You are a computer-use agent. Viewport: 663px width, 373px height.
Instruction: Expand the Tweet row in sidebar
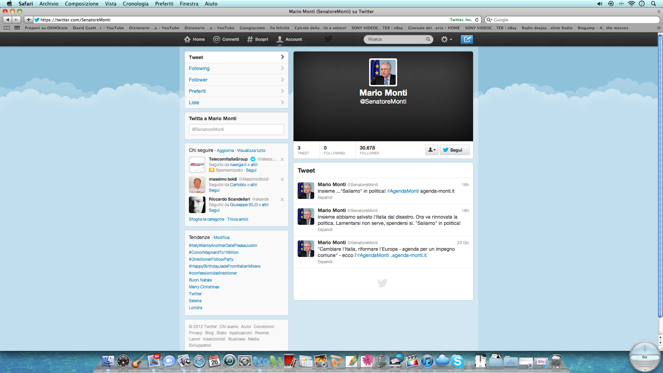(237, 57)
